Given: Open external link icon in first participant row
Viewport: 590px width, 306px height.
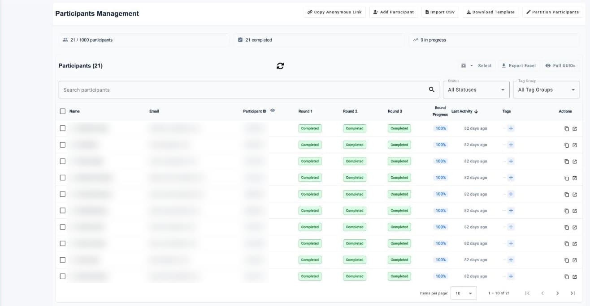Looking at the screenshot, I should [x=574, y=129].
